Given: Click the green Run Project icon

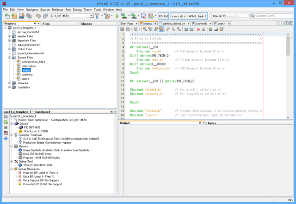Looking at the screenshot, I should (118, 16).
